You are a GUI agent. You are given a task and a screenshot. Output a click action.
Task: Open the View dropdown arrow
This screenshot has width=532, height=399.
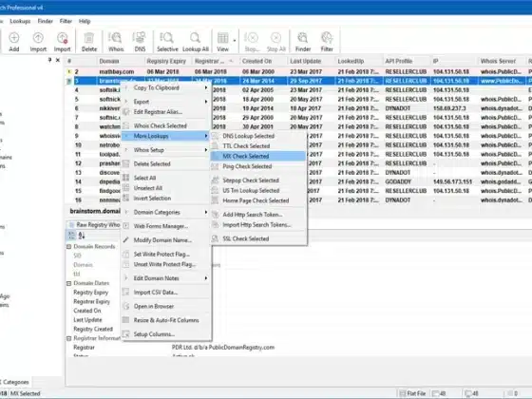pyautogui.click(x=234, y=41)
